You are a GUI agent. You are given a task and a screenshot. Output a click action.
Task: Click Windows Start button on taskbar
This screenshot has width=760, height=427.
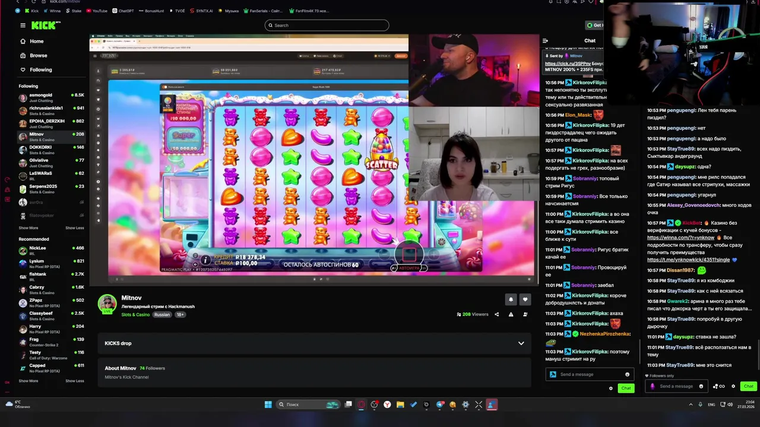click(x=268, y=404)
